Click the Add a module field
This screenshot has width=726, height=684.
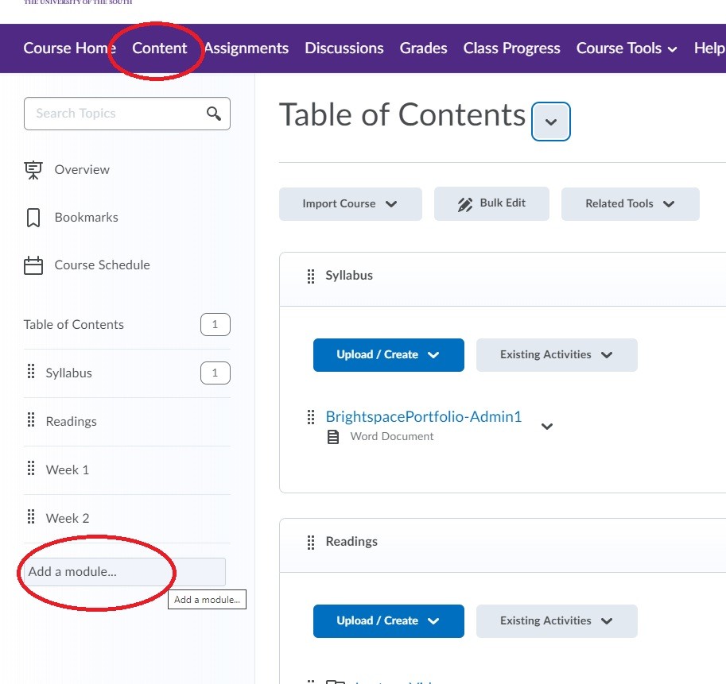pos(125,572)
